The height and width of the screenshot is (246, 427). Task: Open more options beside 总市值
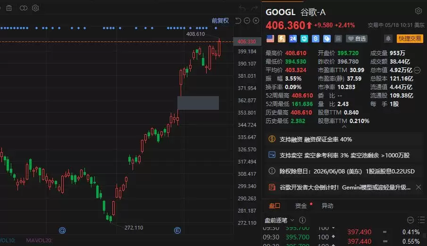(x=417, y=70)
